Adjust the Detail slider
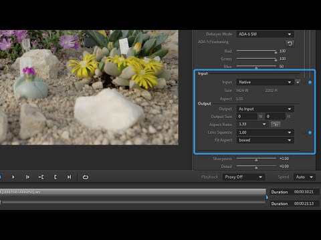Screen dimensions: 321x240 click(256, 167)
